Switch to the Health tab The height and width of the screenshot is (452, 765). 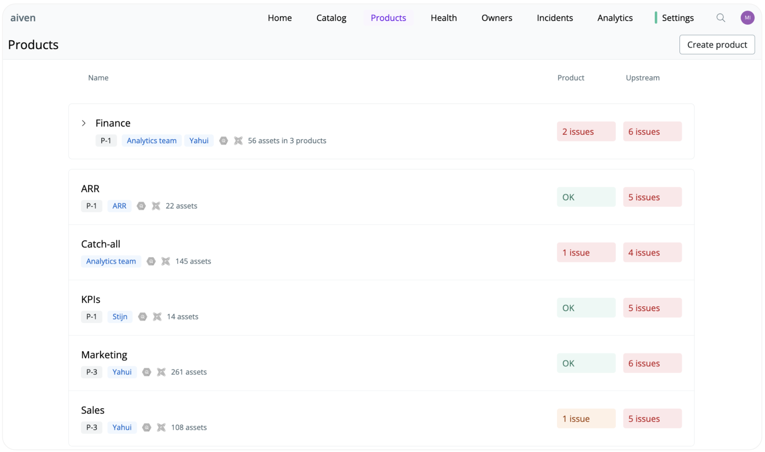(x=443, y=18)
